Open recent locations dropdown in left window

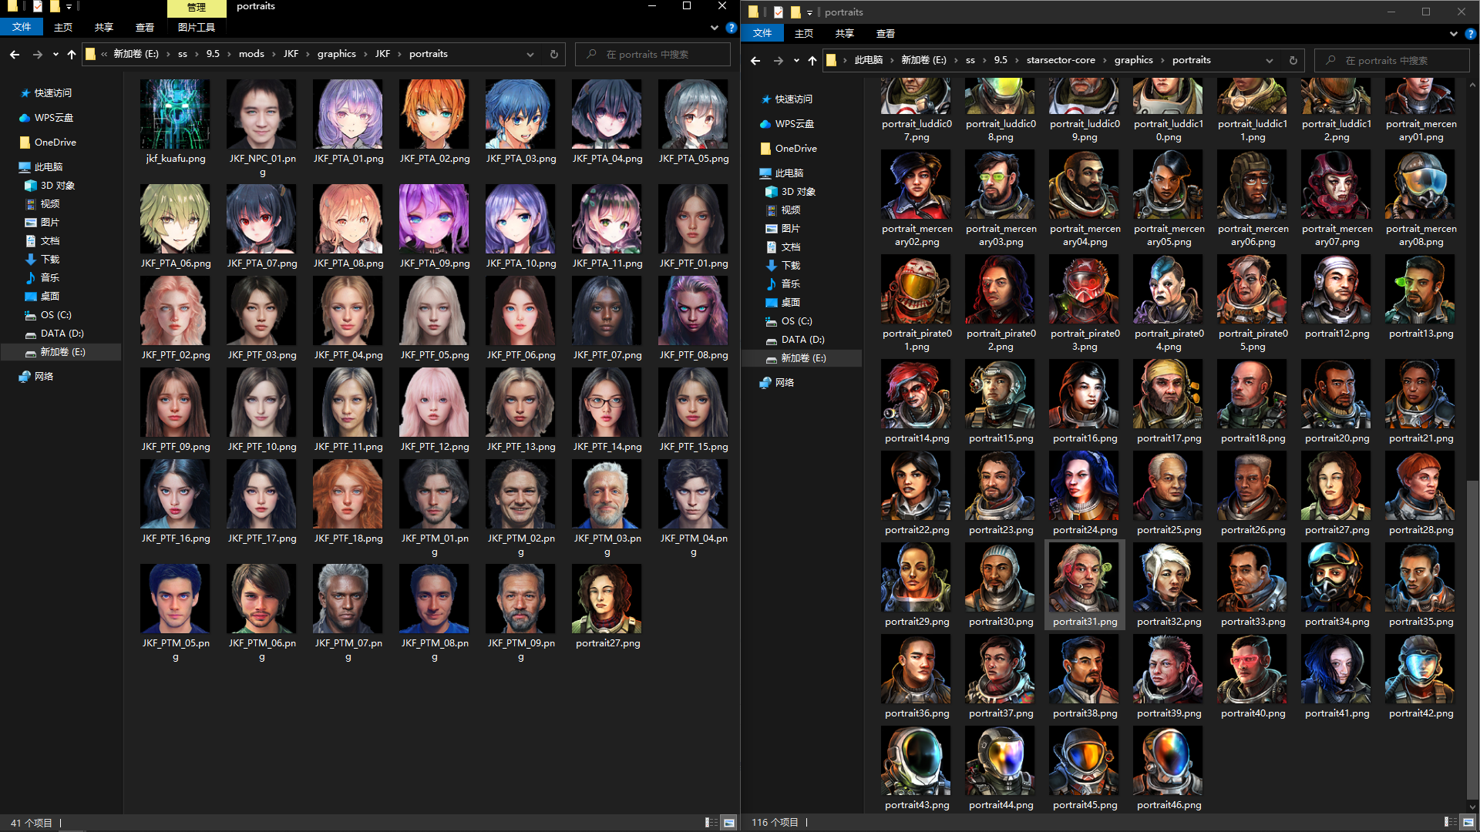coord(55,55)
